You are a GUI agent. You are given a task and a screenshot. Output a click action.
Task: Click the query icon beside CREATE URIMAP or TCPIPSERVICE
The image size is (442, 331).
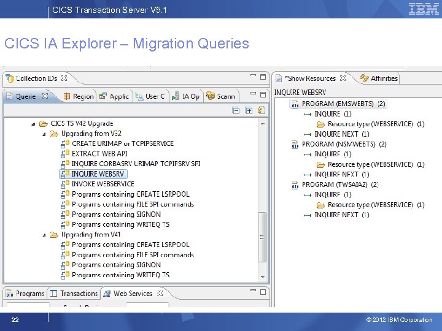point(65,143)
